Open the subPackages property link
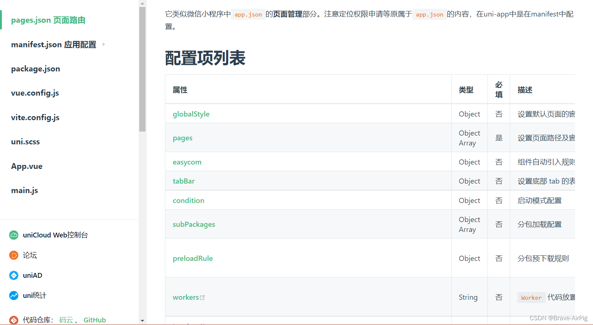 (194, 224)
